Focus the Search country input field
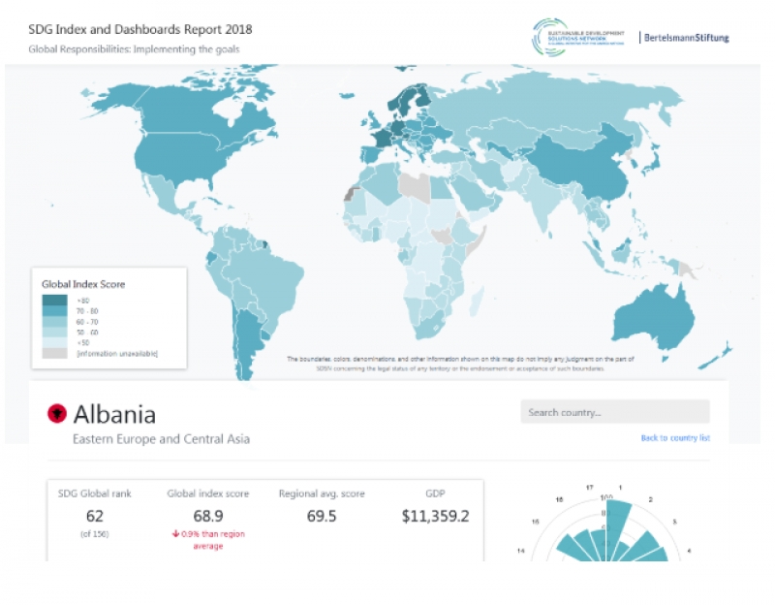Image resolution: width=775 pixels, height=605 pixels. 615,412
